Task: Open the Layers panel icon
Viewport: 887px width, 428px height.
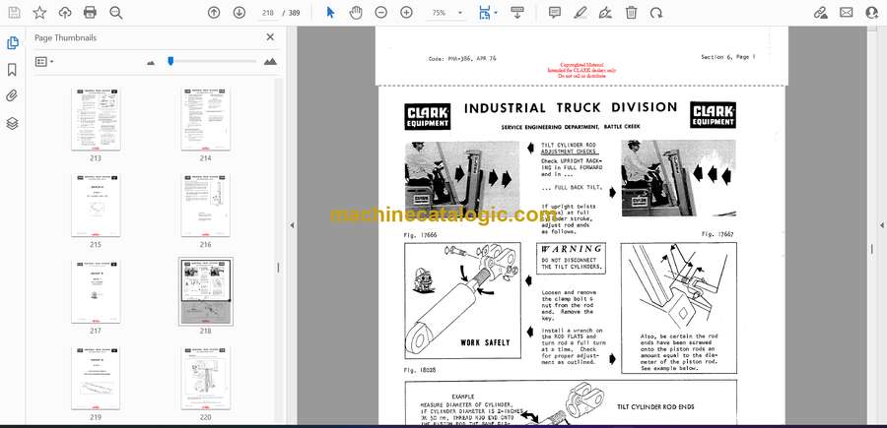Action: click(x=13, y=123)
